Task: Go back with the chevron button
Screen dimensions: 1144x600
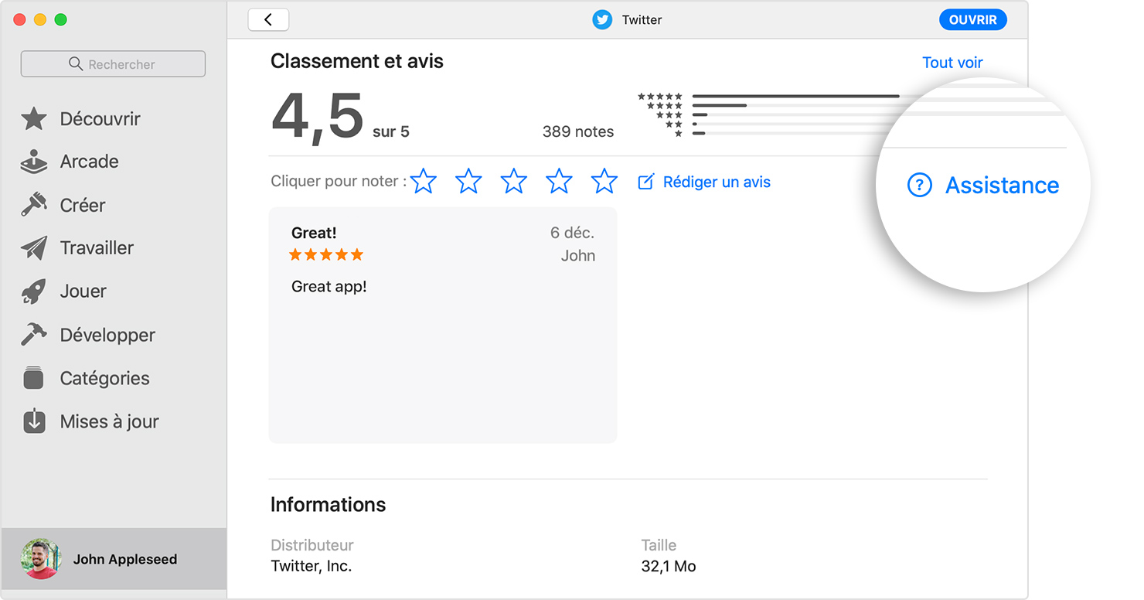Action: [268, 20]
